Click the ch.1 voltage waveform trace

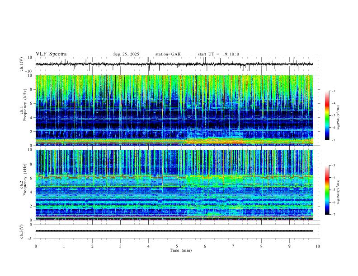[x=174, y=64]
